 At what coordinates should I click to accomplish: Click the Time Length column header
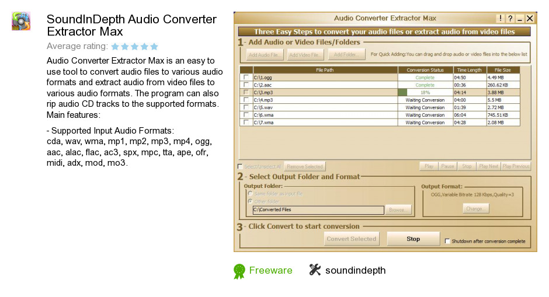tap(470, 70)
